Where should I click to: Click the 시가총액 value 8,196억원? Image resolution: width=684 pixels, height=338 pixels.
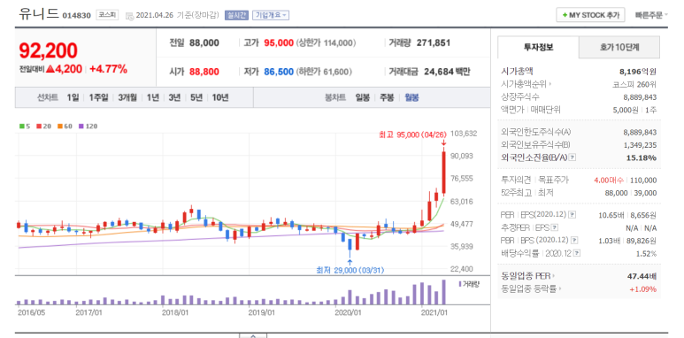click(x=637, y=71)
